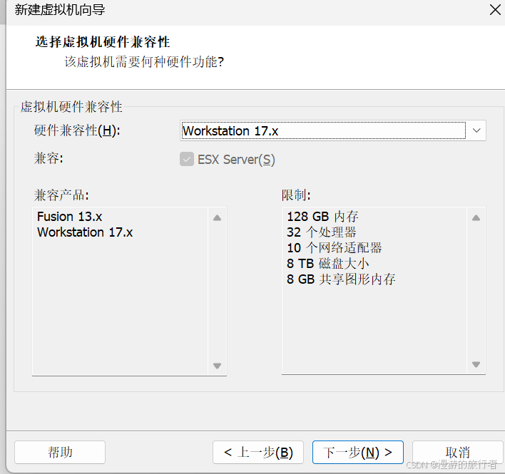Select 32 个处理器 limit entry

click(x=322, y=232)
